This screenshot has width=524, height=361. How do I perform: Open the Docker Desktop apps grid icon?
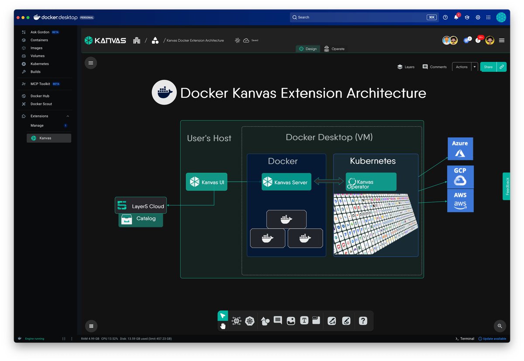pyautogui.click(x=489, y=17)
